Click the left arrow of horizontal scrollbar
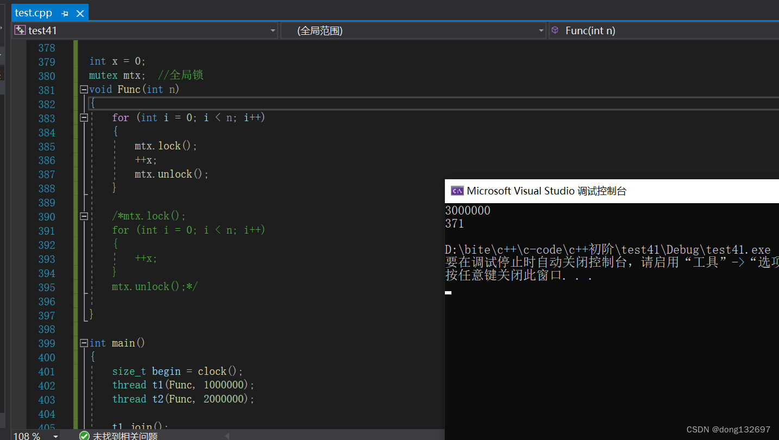The height and width of the screenshot is (440, 779). (227, 436)
